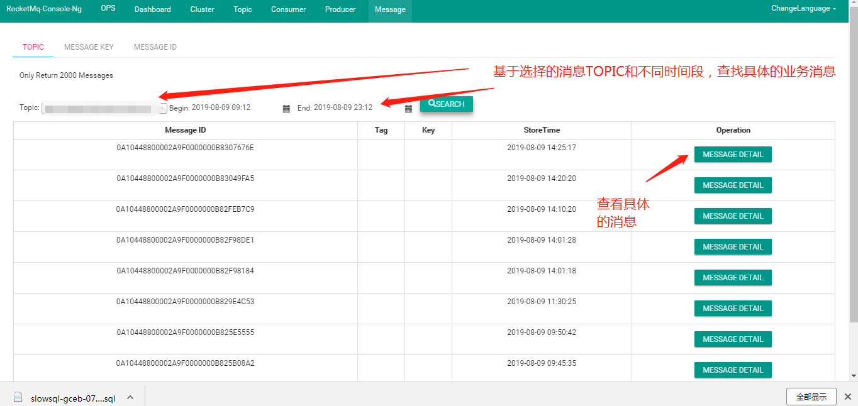Click store time 2019-08-09 14:01:18
Viewport: 858px width, 406px height.
coord(542,271)
